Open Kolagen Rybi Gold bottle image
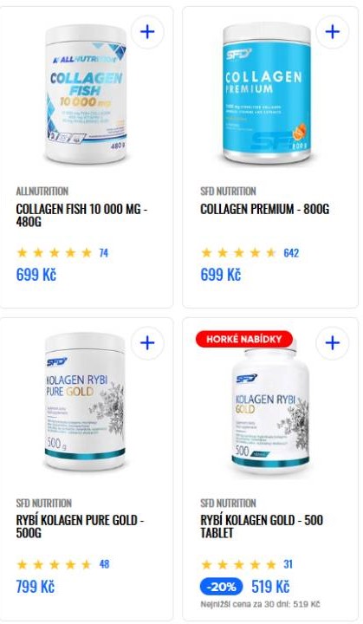This screenshot has height=624, width=363. coord(270,410)
